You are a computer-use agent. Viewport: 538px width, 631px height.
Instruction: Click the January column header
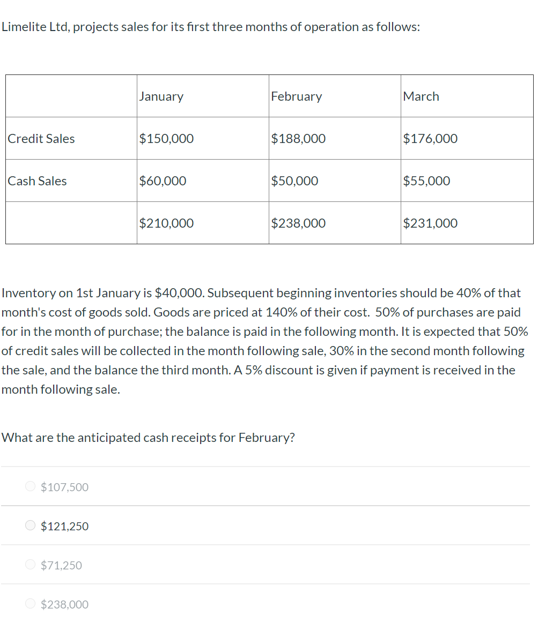coord(161,96)
